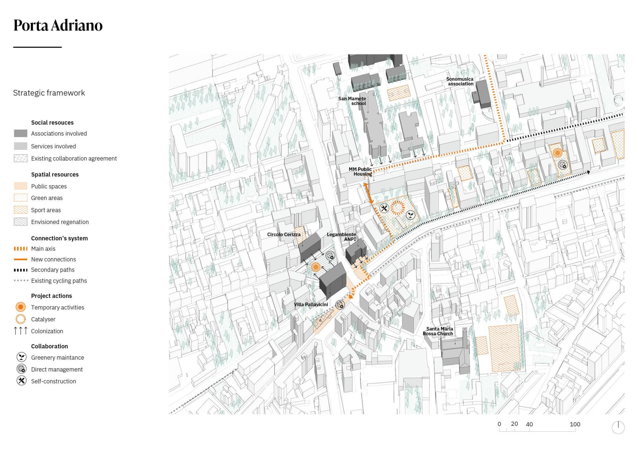Click the Greenery maintance legend icon
This screenshot has width=638, height=451.
tap(21, 357)
